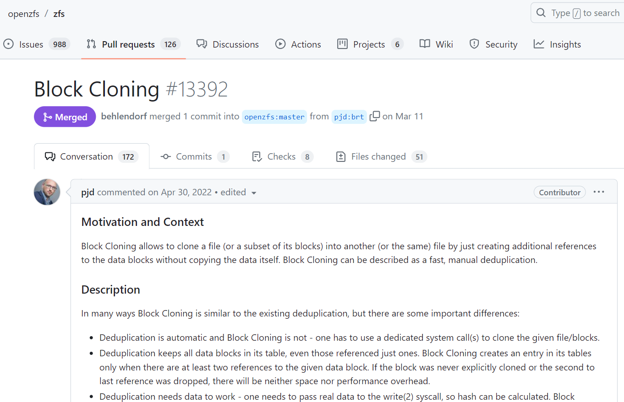Click the Pull requests branch icon

(91, 44)
